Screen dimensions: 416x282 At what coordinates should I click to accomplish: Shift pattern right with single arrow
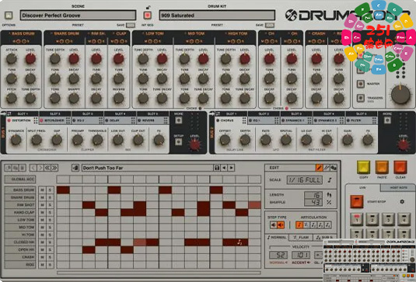click(40, 168)
